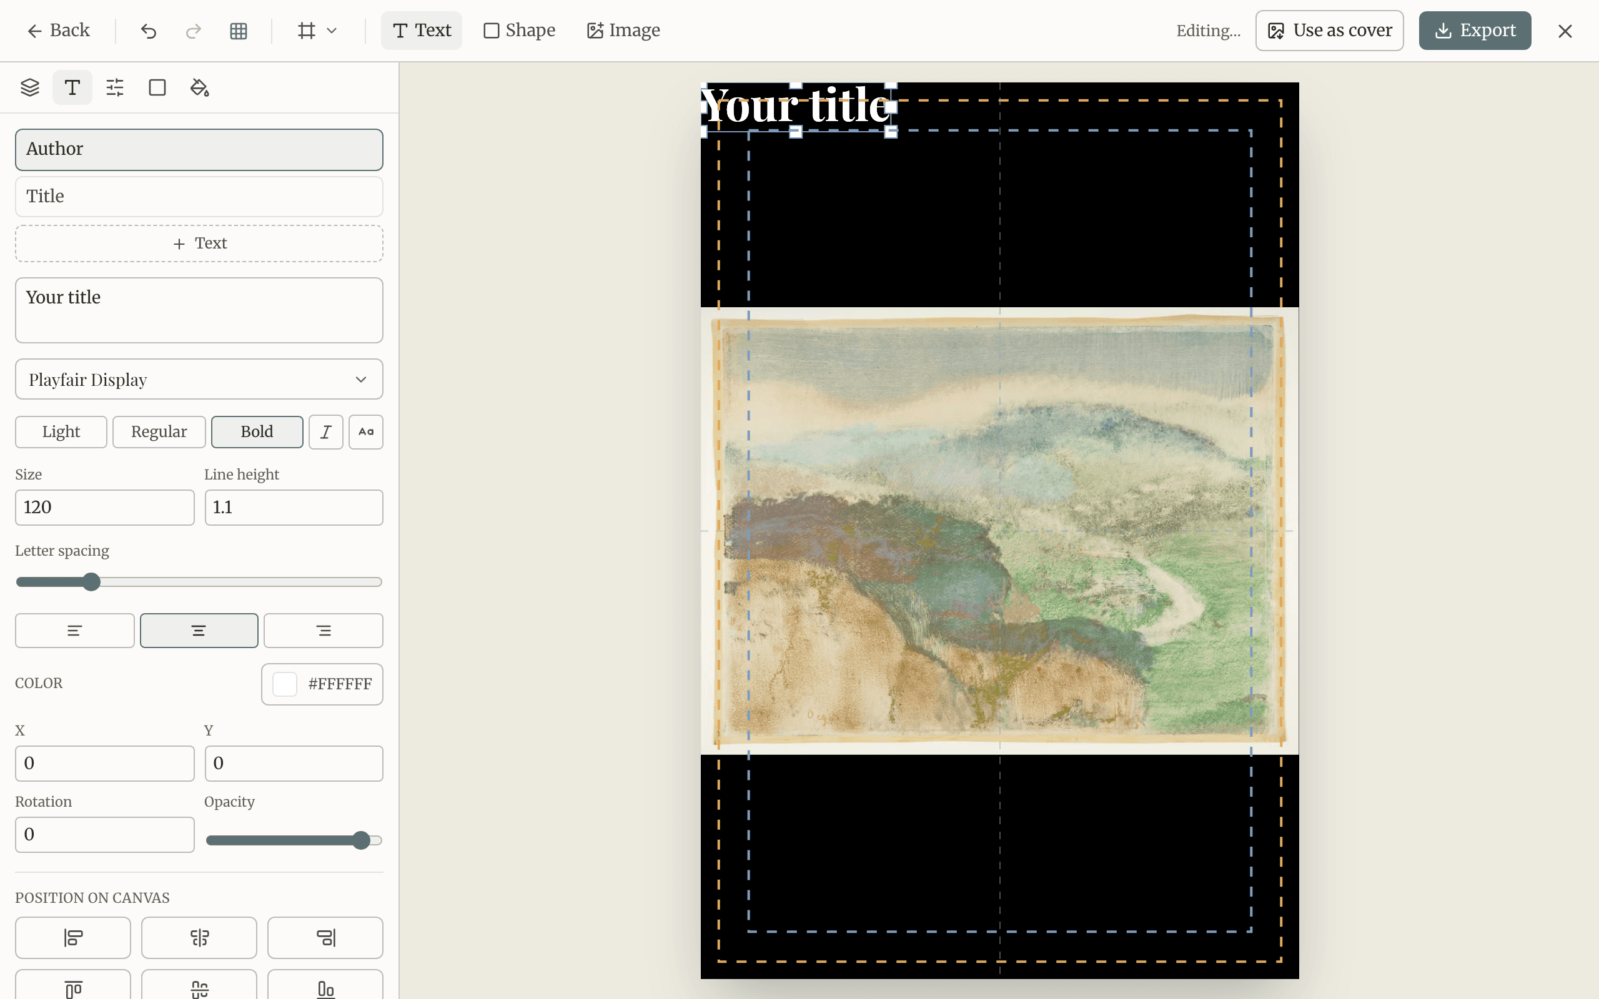1599x999 pixels.
Task: Adjust the Opacity slider
Action: (x=294, y=840)
